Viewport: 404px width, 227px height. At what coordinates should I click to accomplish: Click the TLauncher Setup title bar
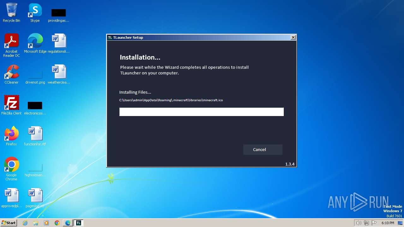coord(201,38)
